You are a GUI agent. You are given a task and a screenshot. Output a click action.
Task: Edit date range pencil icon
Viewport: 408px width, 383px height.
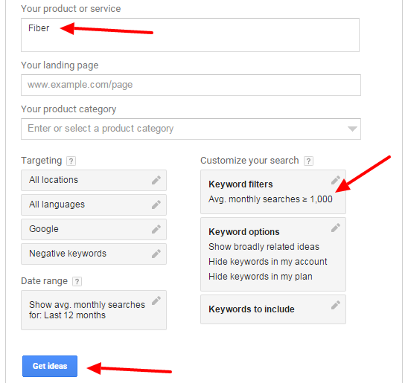coord(156,300)
